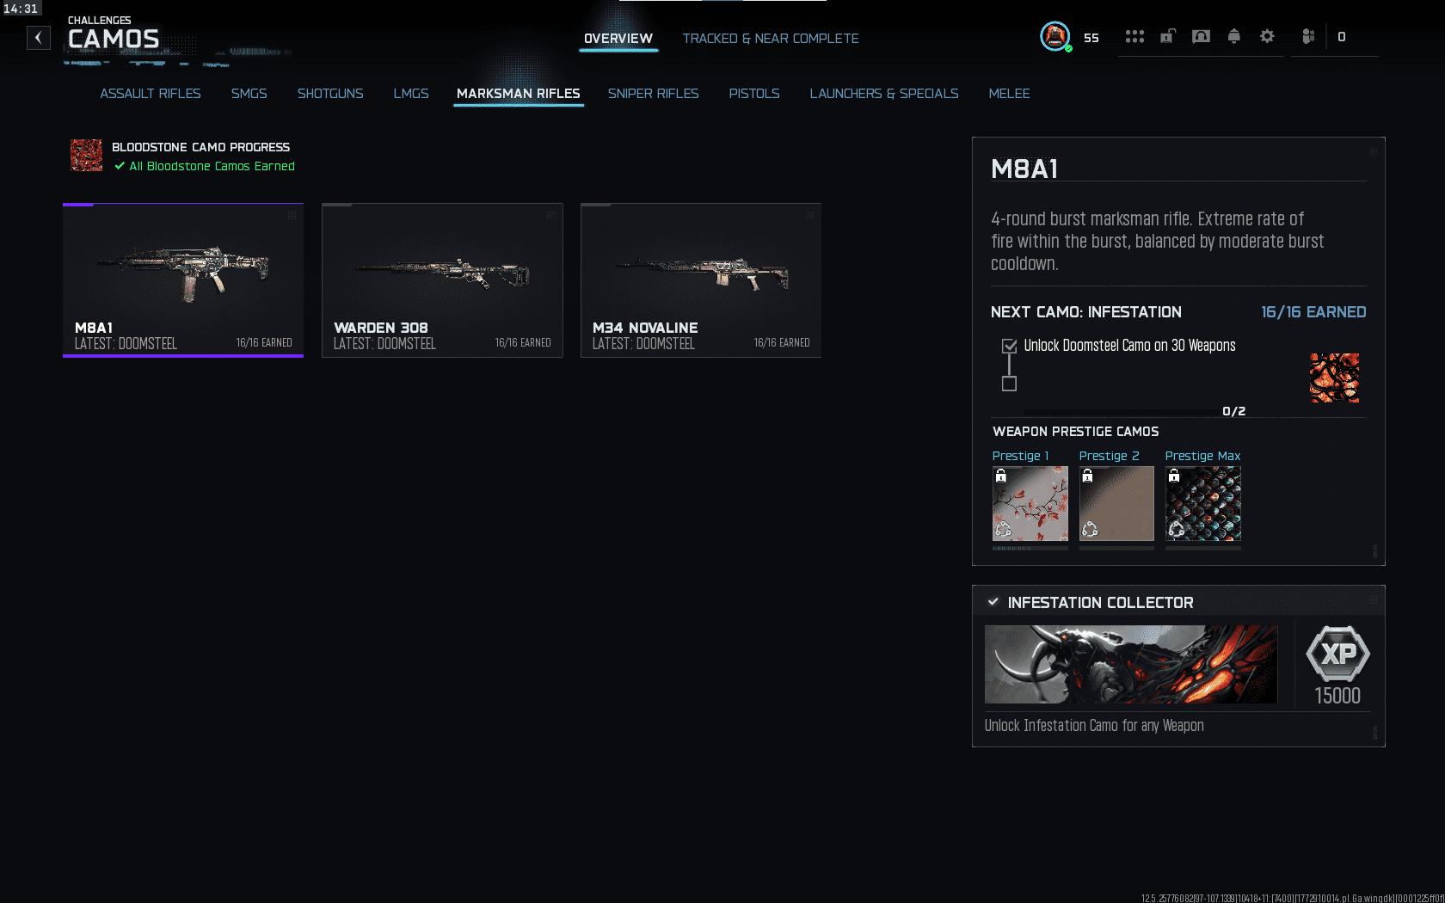Open the player profile avatar icon
Image resolution: width=1445 pixels, height=903 pixels.
pos(1055,36)
